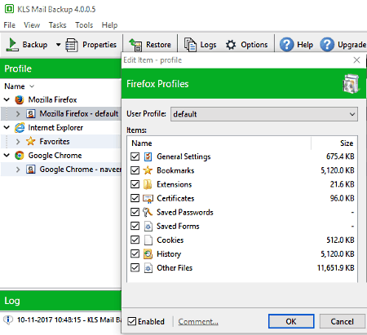Open the File menu
This screenshot has height=335, width=367.
point(10,25)
